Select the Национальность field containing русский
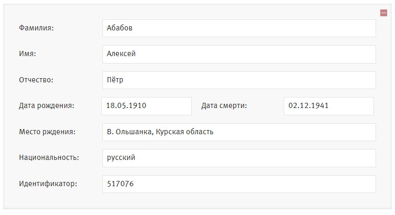 point(239,158)
